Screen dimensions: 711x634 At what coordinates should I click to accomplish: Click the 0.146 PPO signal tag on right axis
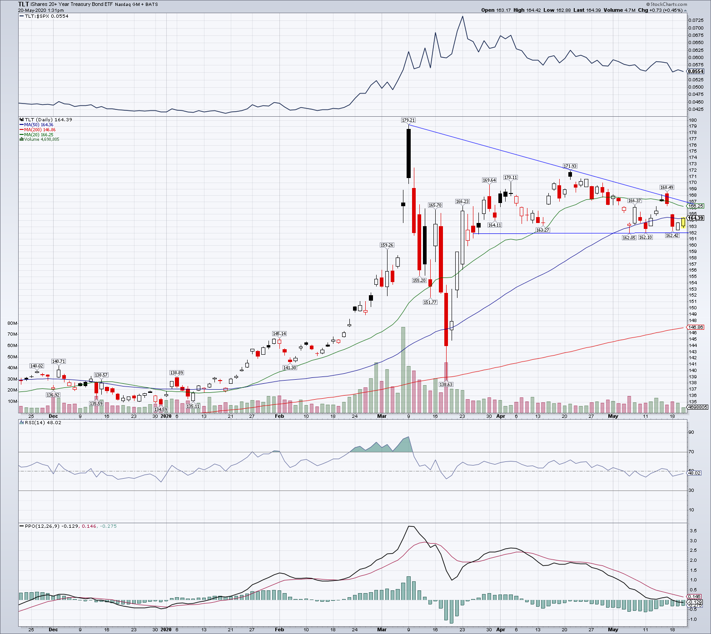695,597
